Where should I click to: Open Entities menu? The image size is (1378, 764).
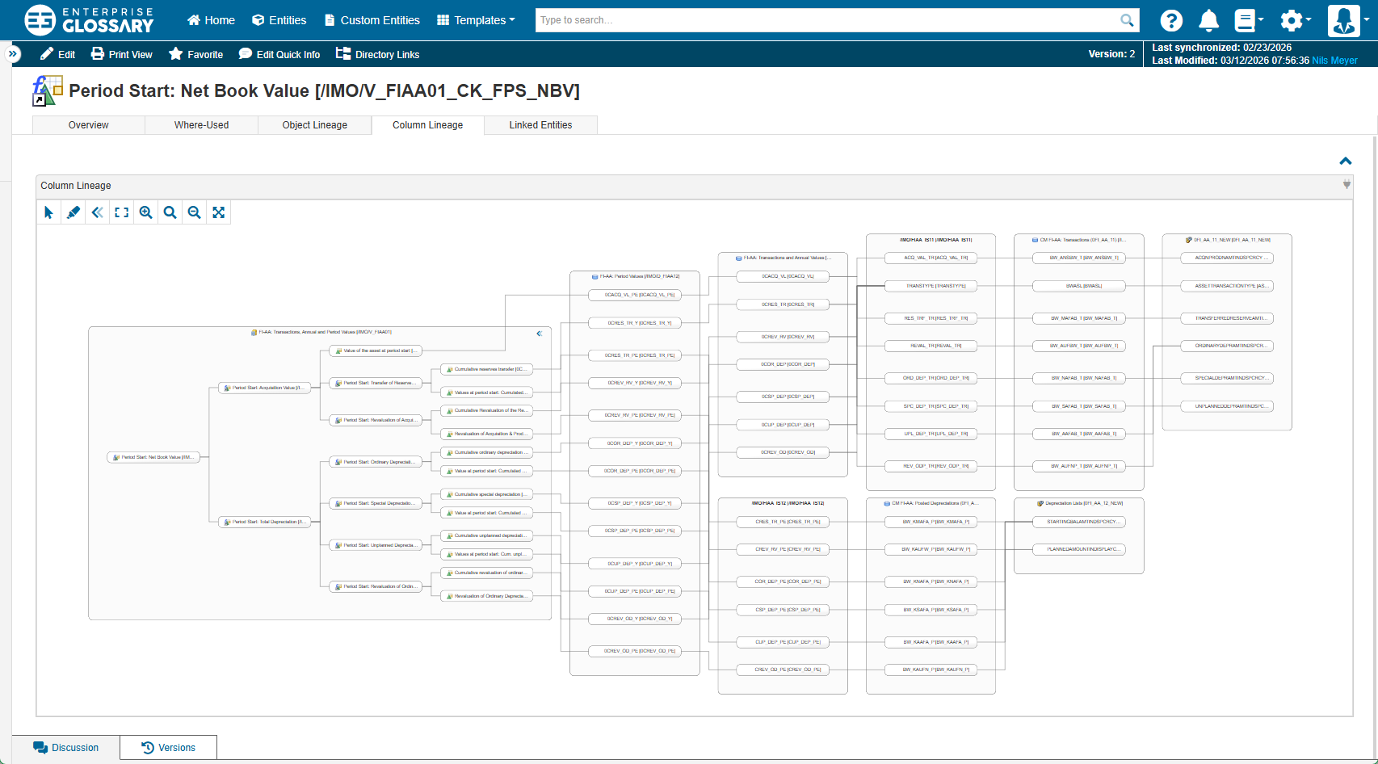279,20
